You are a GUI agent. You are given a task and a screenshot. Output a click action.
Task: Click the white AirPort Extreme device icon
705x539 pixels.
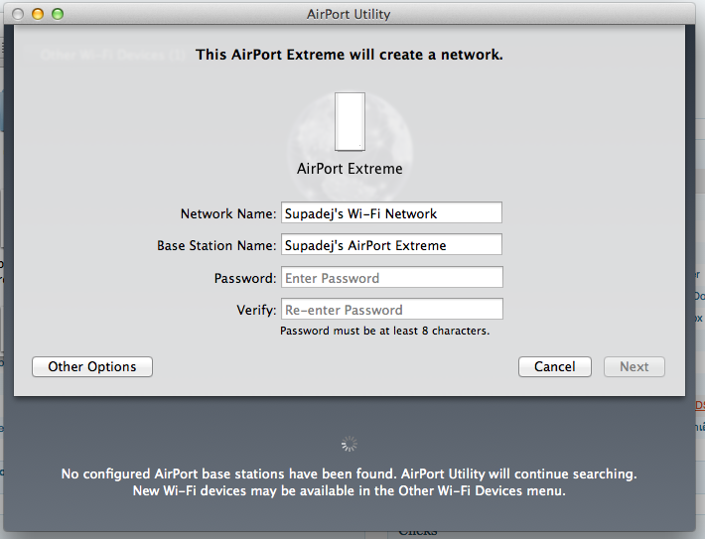point(350,122)
